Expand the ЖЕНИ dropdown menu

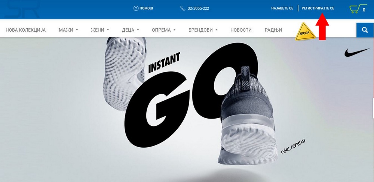pos(100,30)
